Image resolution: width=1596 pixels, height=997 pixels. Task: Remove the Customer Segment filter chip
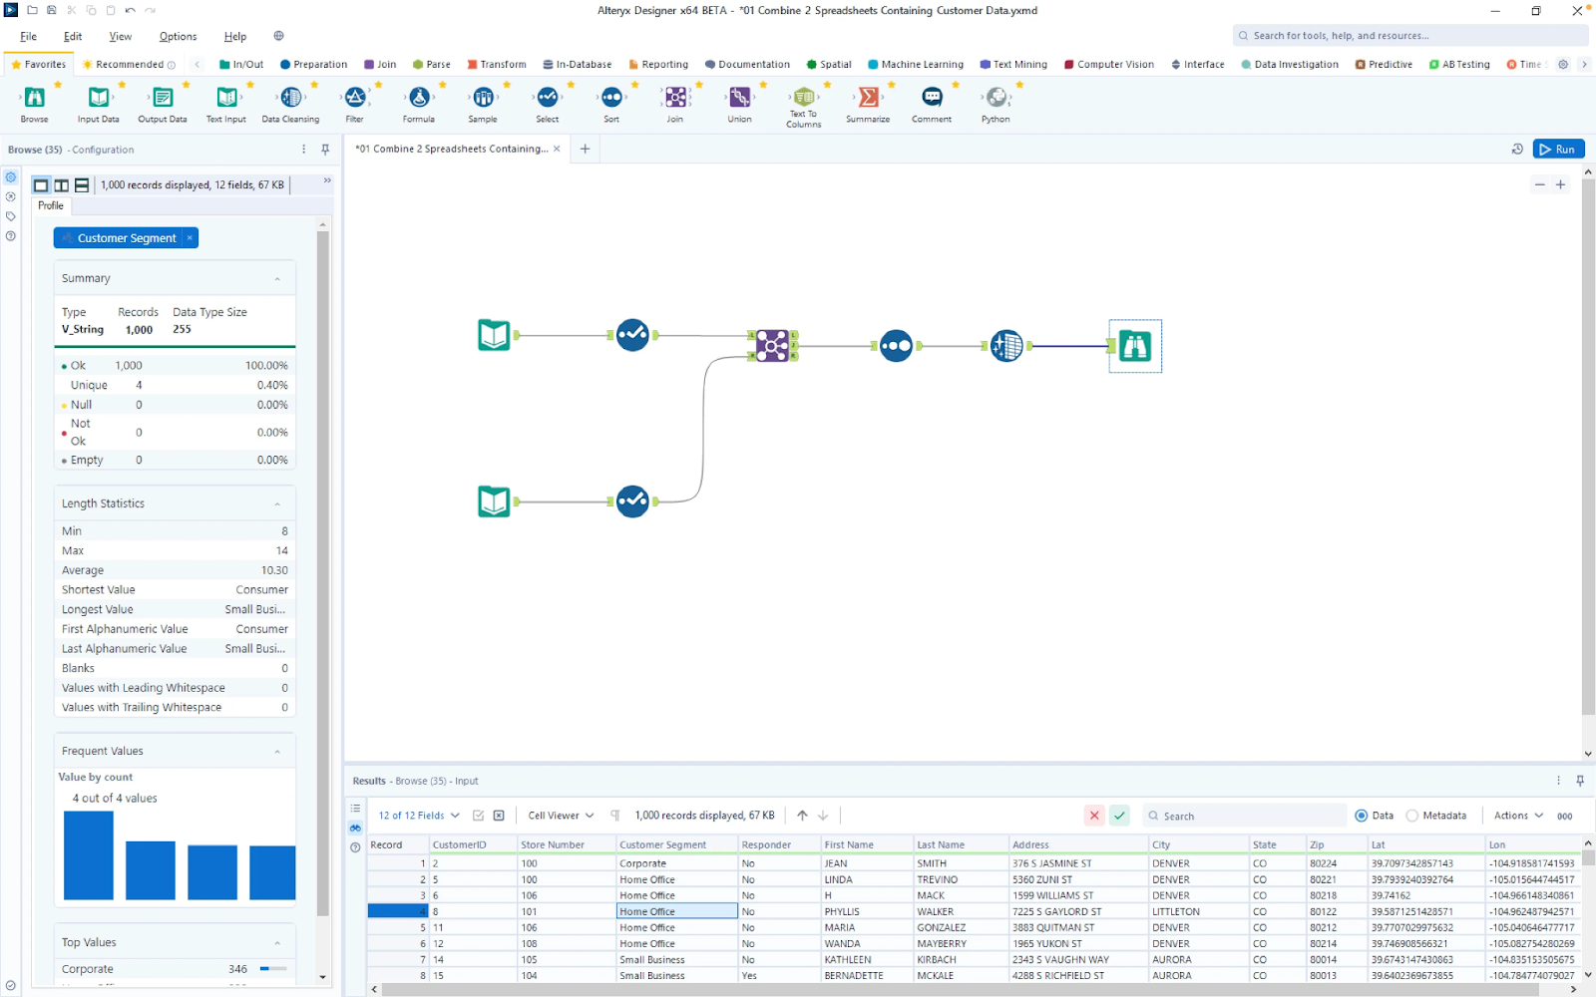[x=189, y=237]
